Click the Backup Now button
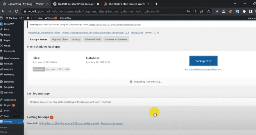The width and height of the screenshot is (256, 135). tap(203, 61)
